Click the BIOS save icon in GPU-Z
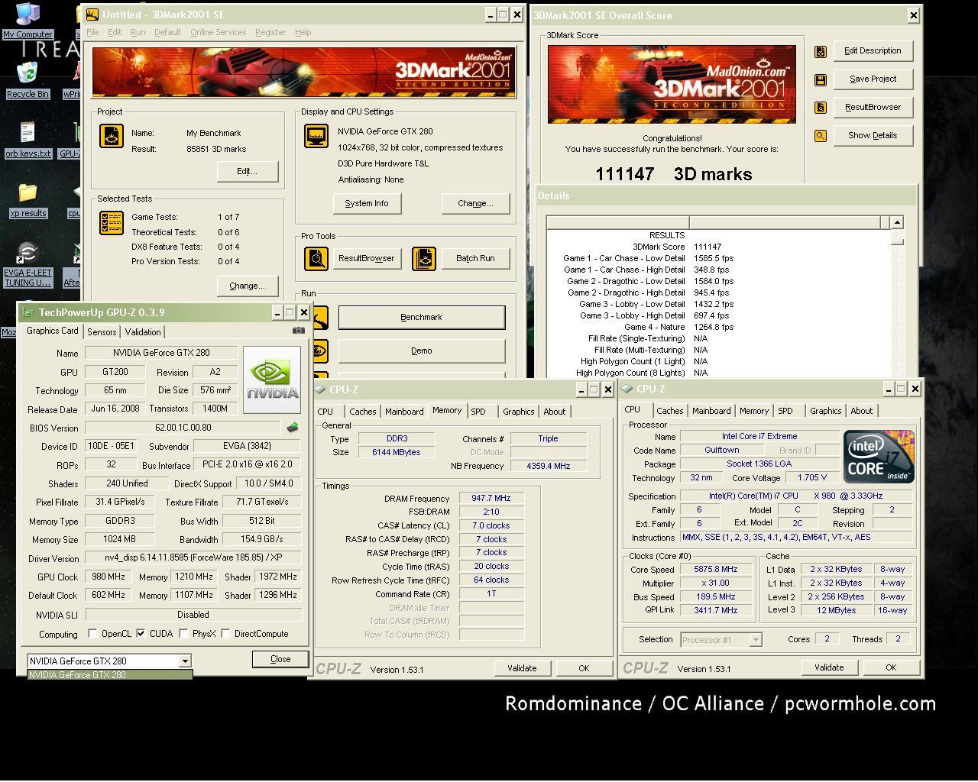Image resolution: width=978 pixels, height=782 pixels. pyautogui.click(x=292, y=428)
